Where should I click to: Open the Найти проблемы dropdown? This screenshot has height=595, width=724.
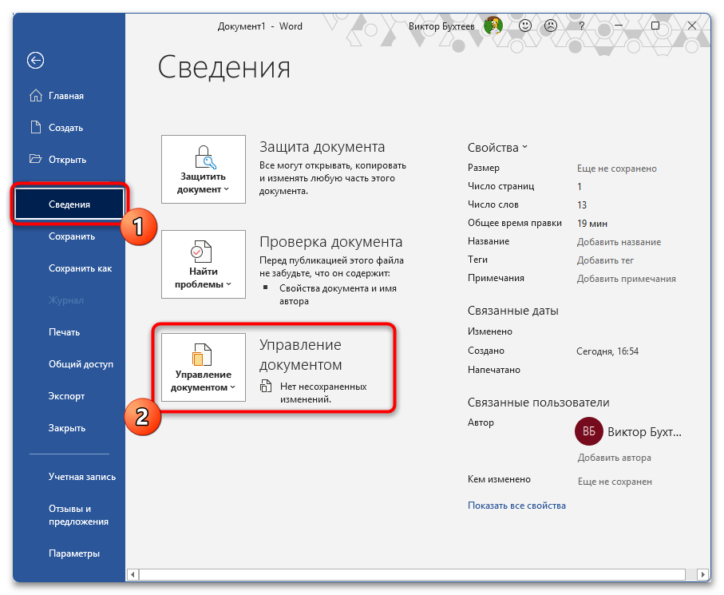click(x=204, y=264)
